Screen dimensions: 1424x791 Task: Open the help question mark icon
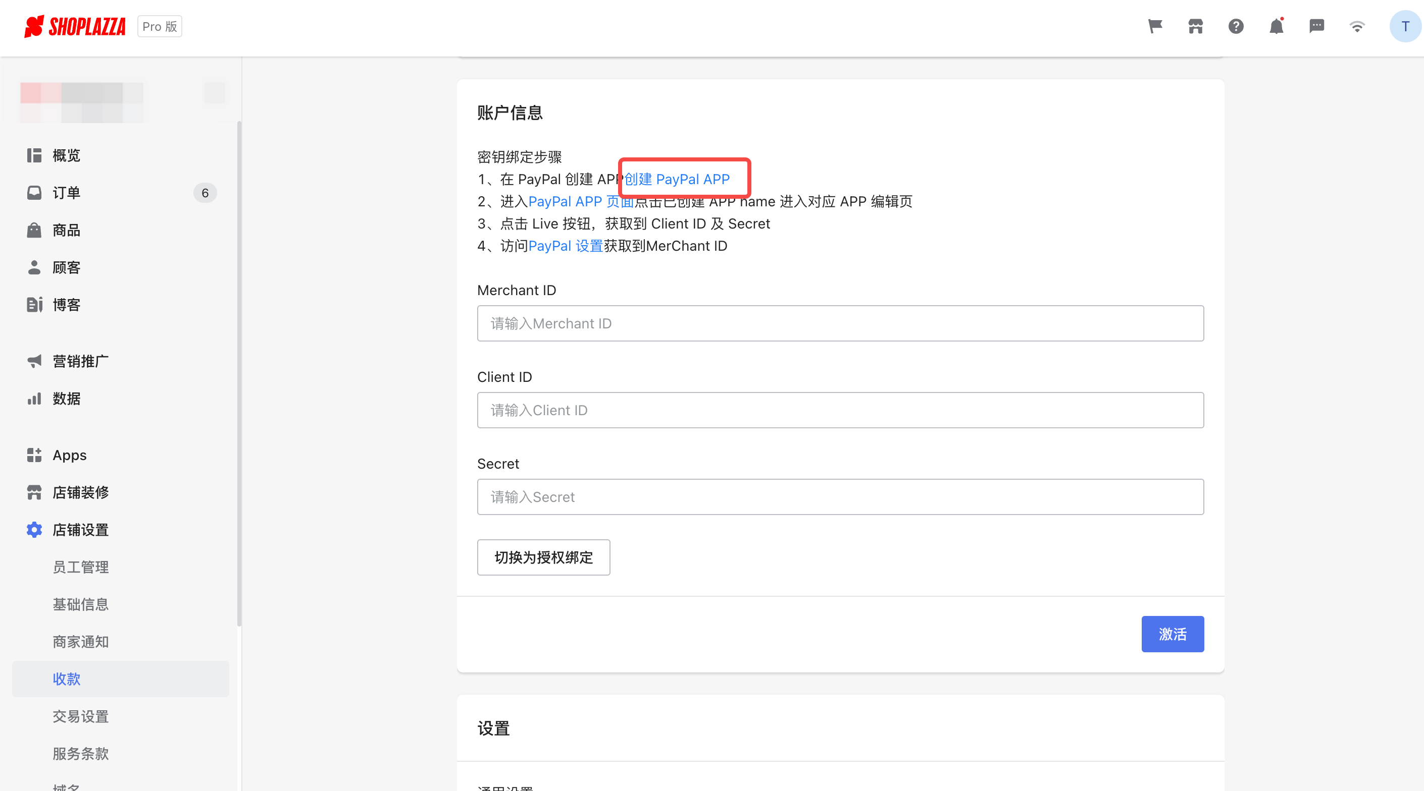(x=1236, y=27)
